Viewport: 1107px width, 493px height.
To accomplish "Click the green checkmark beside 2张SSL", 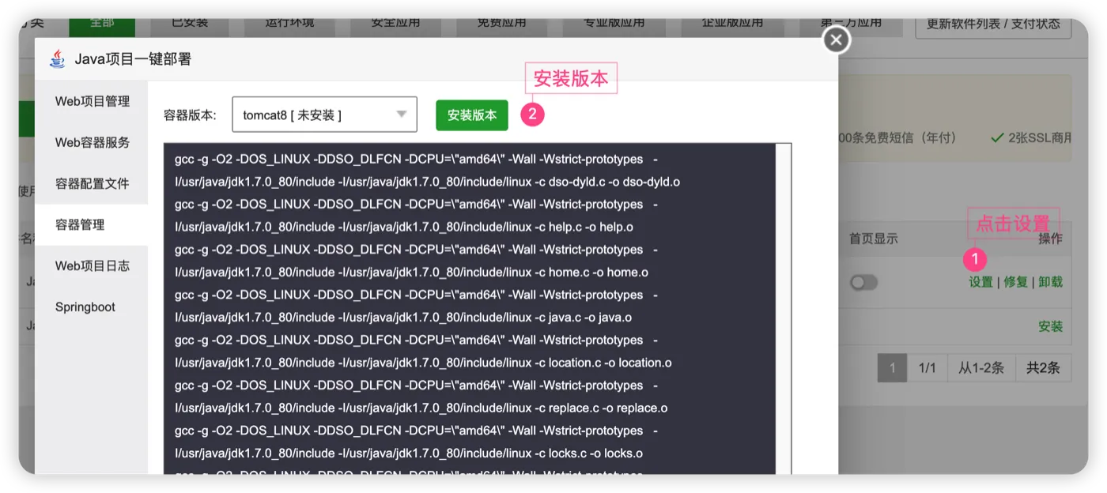I will 997,137.
